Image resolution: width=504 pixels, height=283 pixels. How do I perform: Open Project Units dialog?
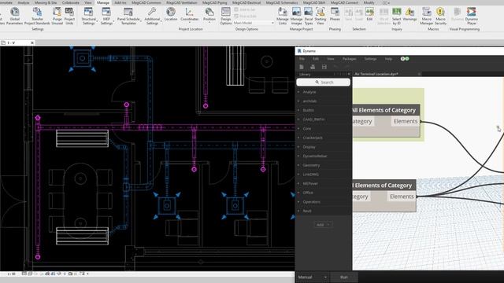(69, 16)
